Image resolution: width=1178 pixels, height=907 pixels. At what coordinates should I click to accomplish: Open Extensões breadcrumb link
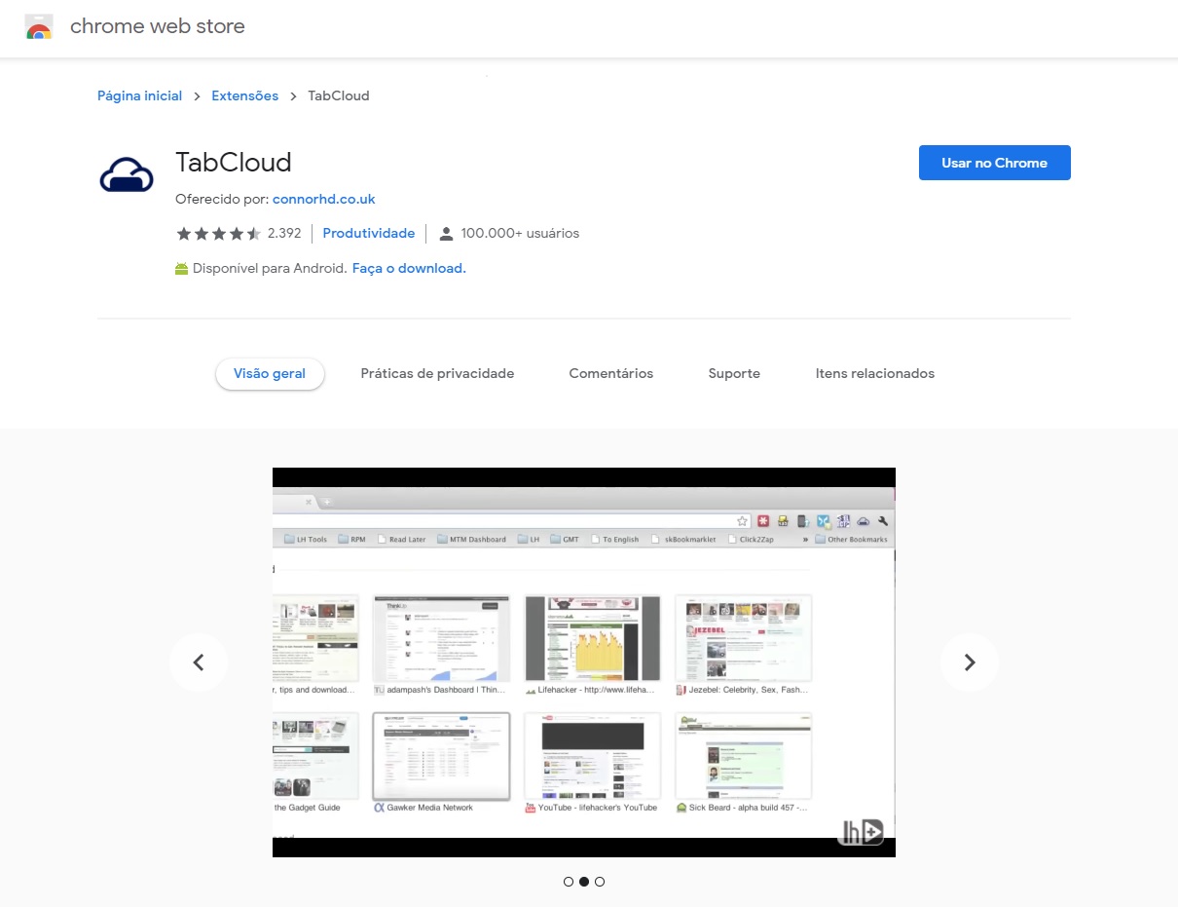pos(244,95)
